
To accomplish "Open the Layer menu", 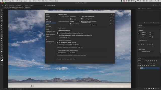I will [x=26, y=1].
